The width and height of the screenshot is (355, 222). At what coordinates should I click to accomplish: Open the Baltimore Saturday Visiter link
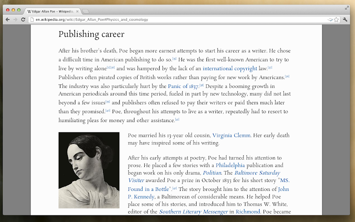257,173
